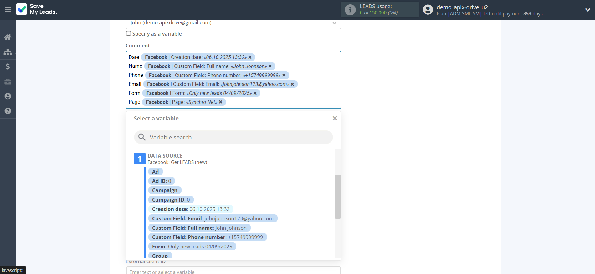
Task: Click the variable list scrollbar
Action: click(x=337, y=197)
